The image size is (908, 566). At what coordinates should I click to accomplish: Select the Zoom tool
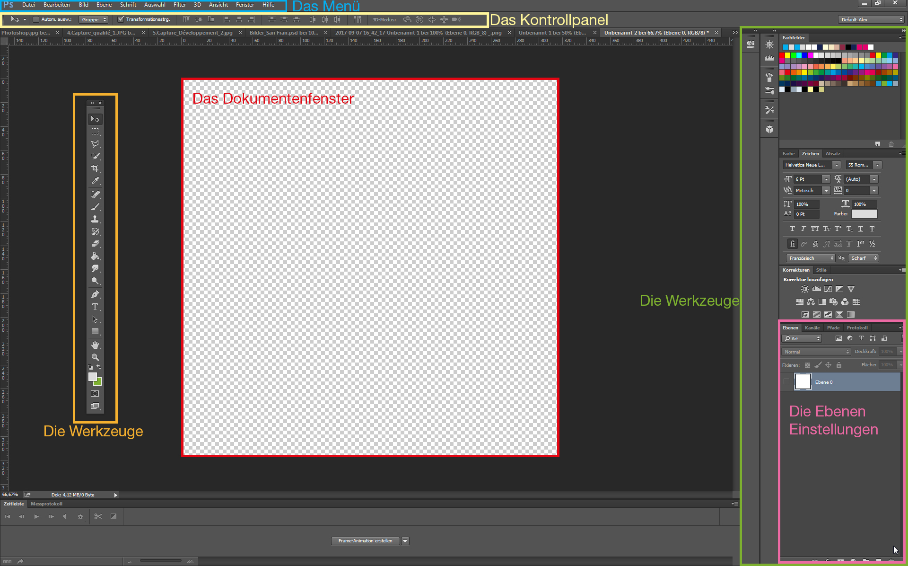(95, 357)
